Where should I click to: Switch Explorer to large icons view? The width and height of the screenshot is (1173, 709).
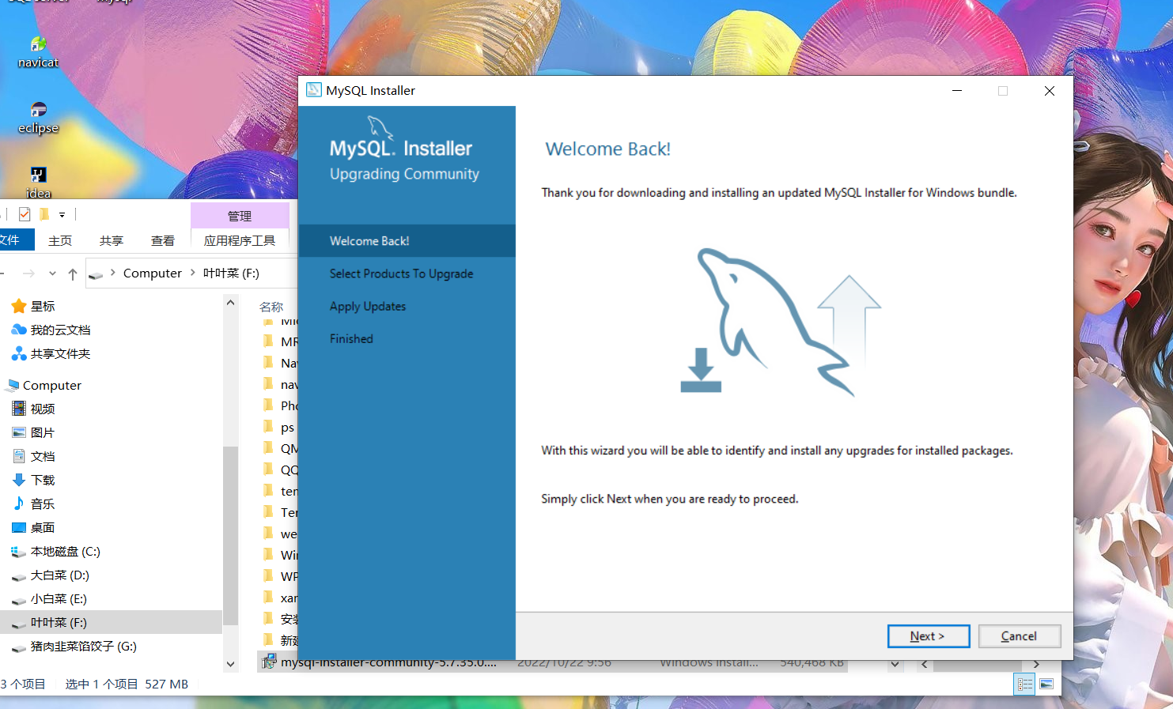pyautogui.click(x=1046, y=684)
